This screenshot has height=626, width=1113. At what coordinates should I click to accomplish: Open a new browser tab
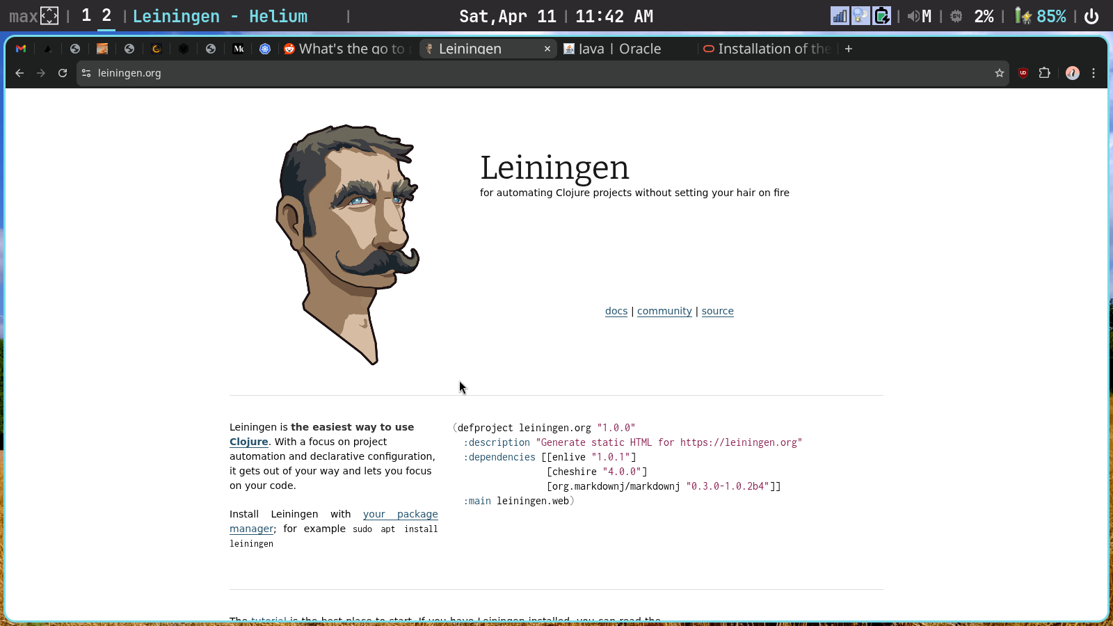[x=849, y=49]
